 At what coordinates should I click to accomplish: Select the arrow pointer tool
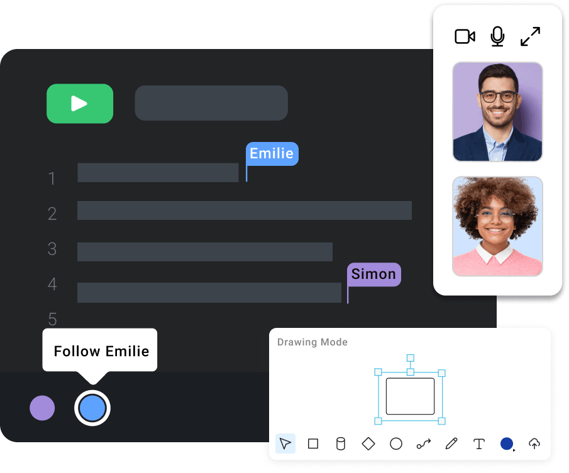click(x=285, y=444)
